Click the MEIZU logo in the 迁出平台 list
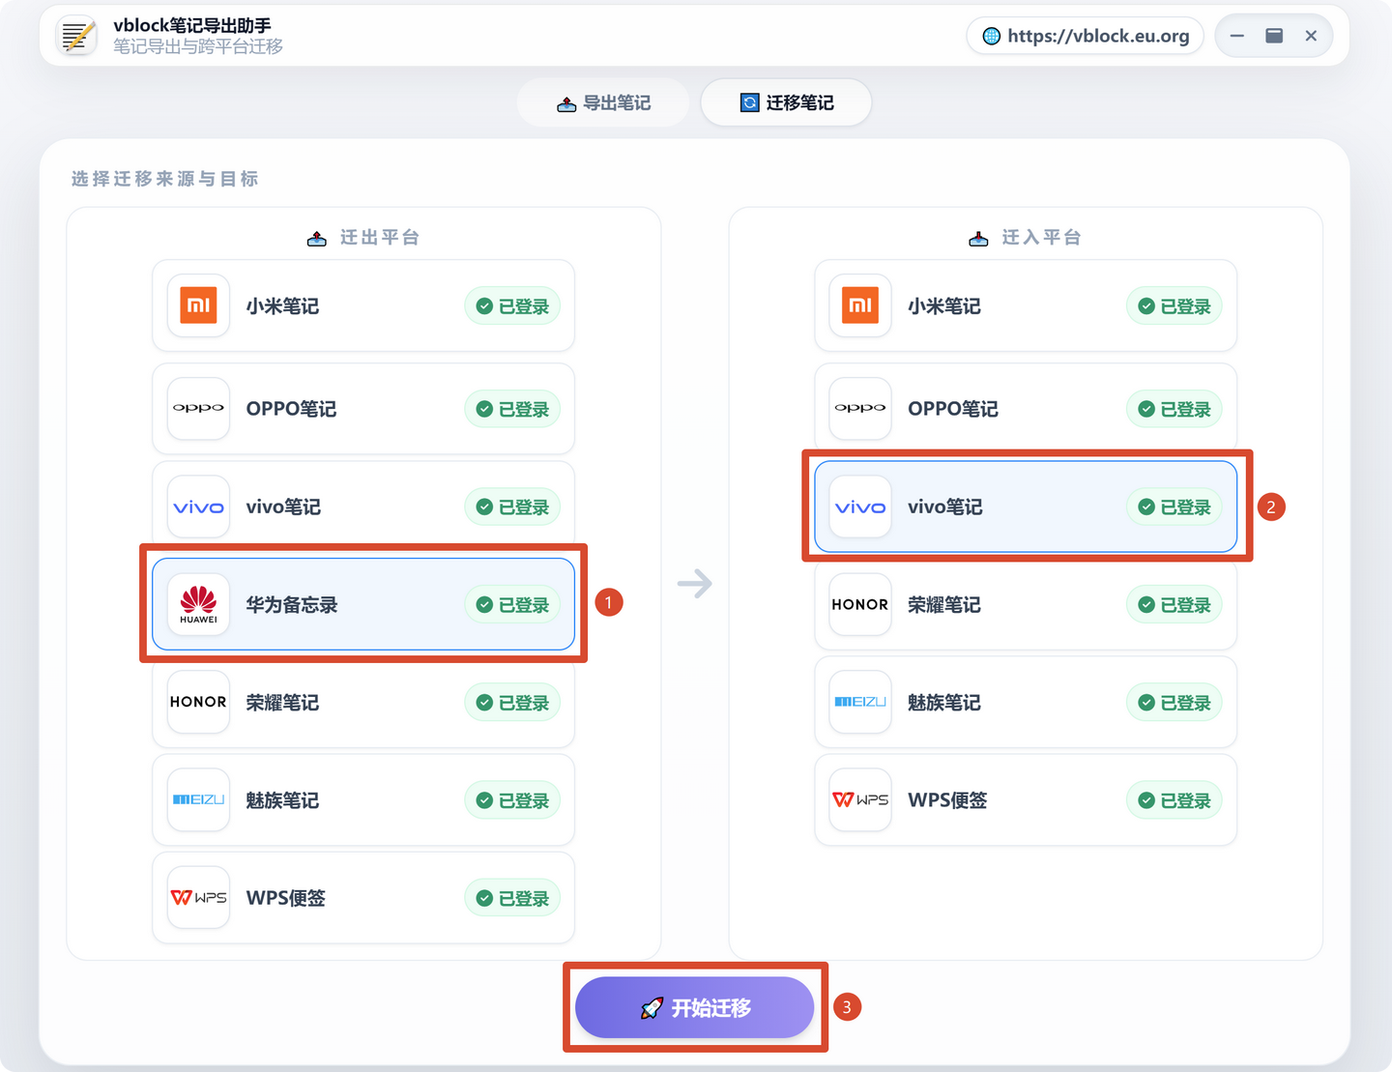Image resolution: width=1392 pixels, height=1072 pixels. click(x=198, y=799)
